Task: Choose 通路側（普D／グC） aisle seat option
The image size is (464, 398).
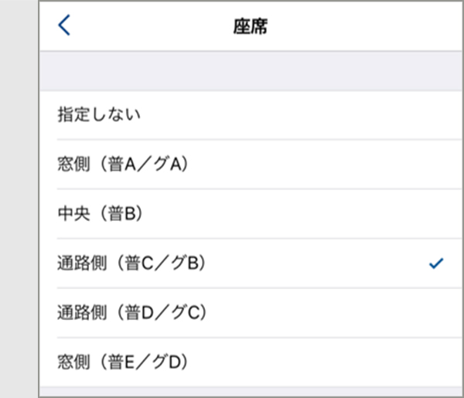Action: click(251, 312)
